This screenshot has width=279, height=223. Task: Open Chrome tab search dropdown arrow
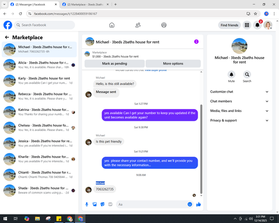pyautogui.click(x=4, y=4)
